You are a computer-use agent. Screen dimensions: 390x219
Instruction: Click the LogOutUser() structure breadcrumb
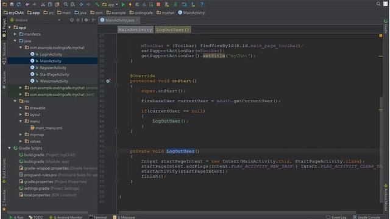click(x=172, y=30)
